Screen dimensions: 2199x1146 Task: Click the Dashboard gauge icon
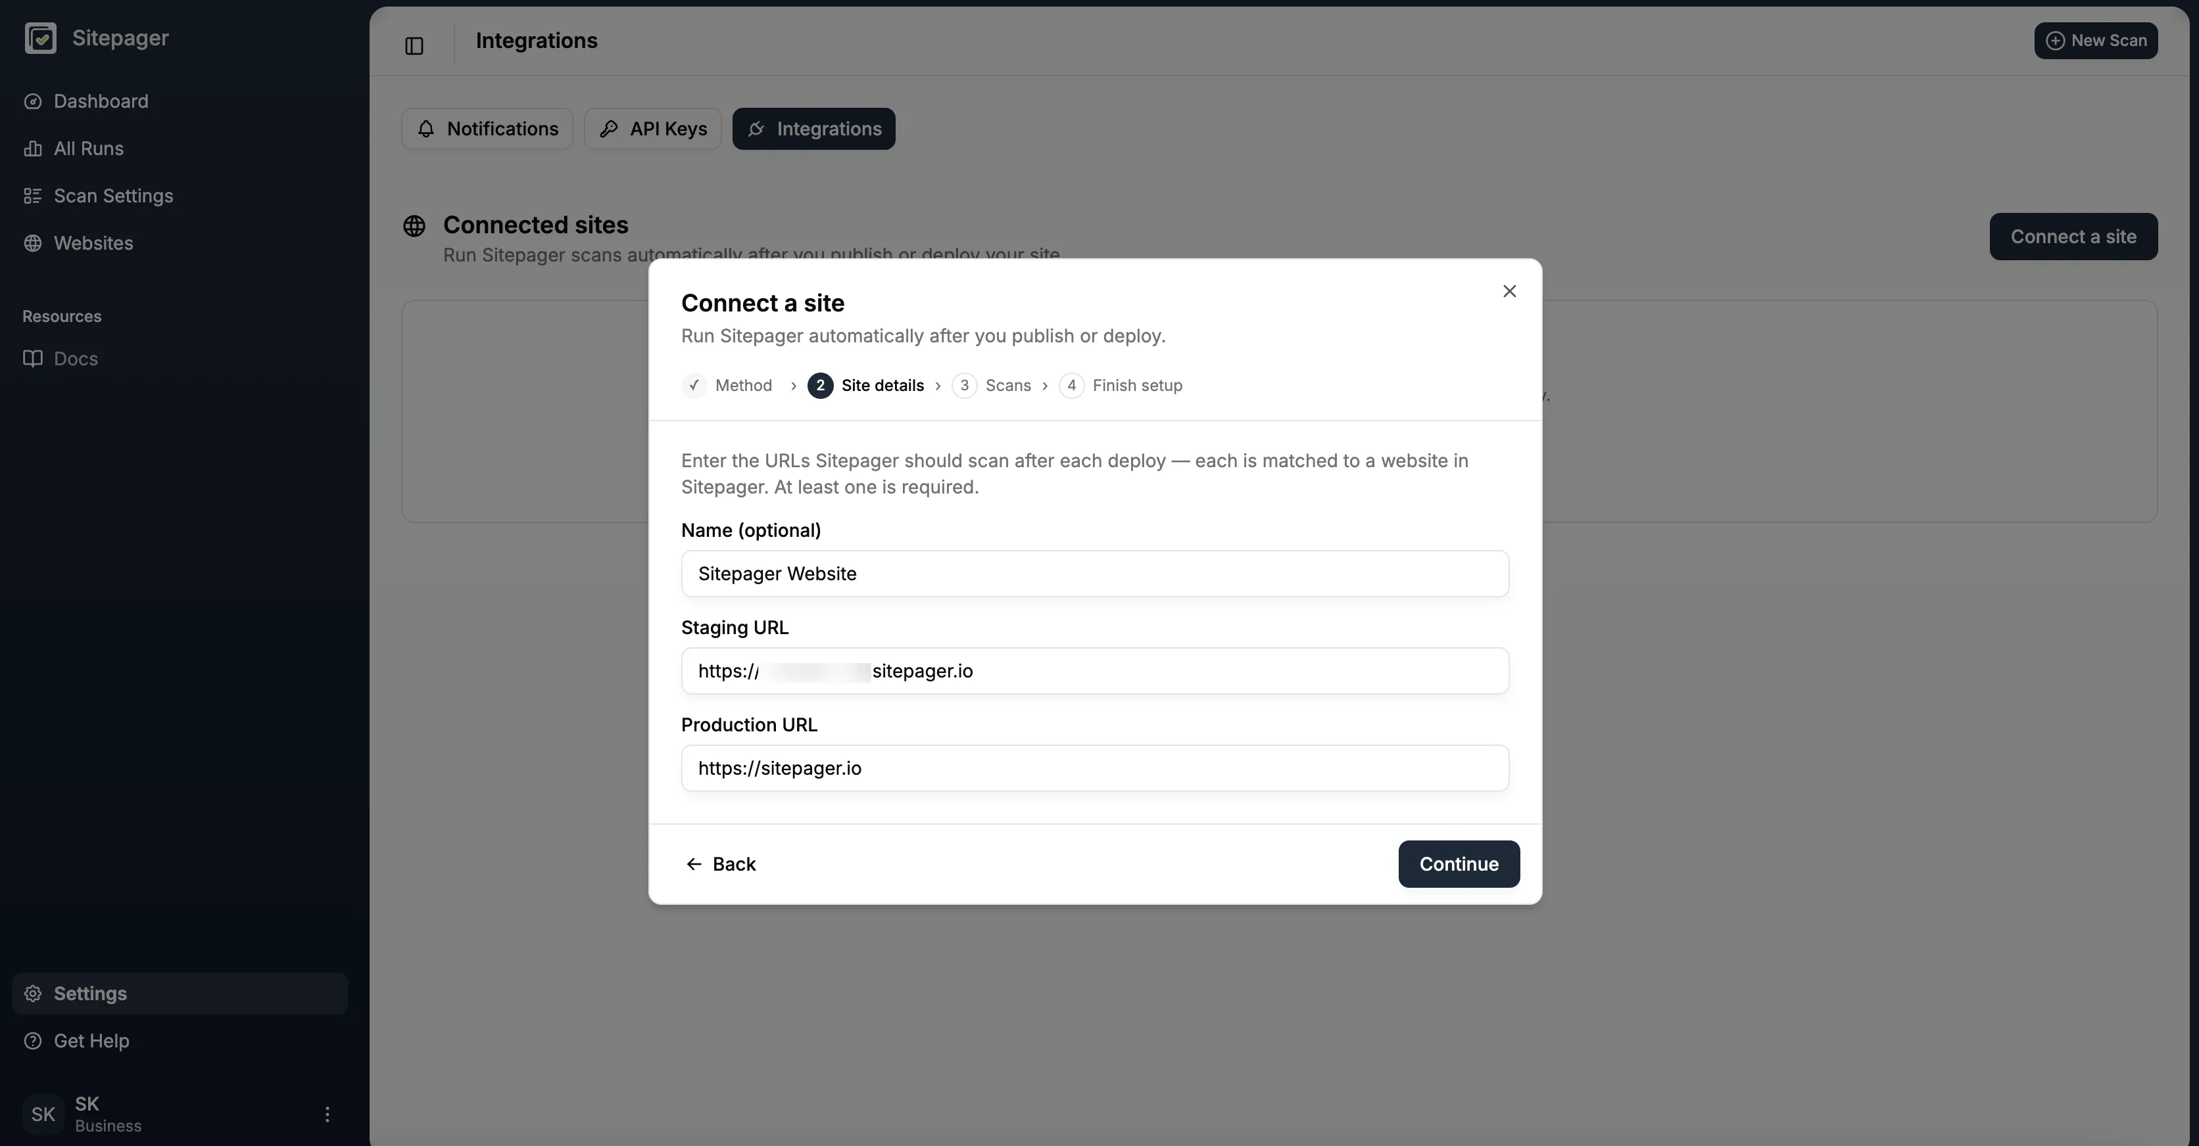[32, 102]
